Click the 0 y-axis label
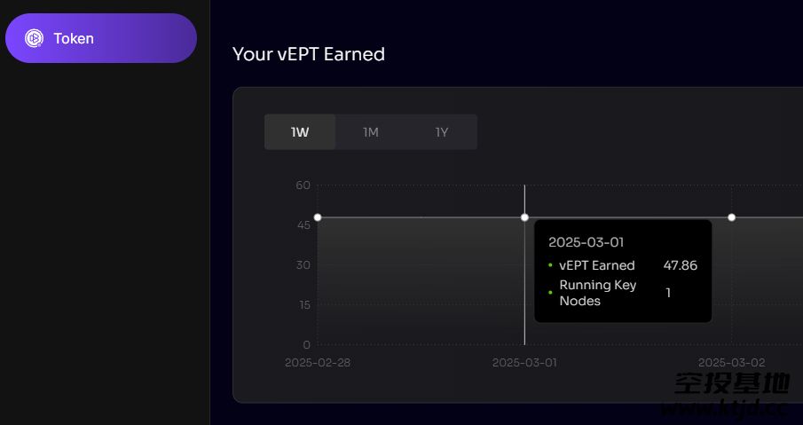The image size is (803, 425). point(306,344)
